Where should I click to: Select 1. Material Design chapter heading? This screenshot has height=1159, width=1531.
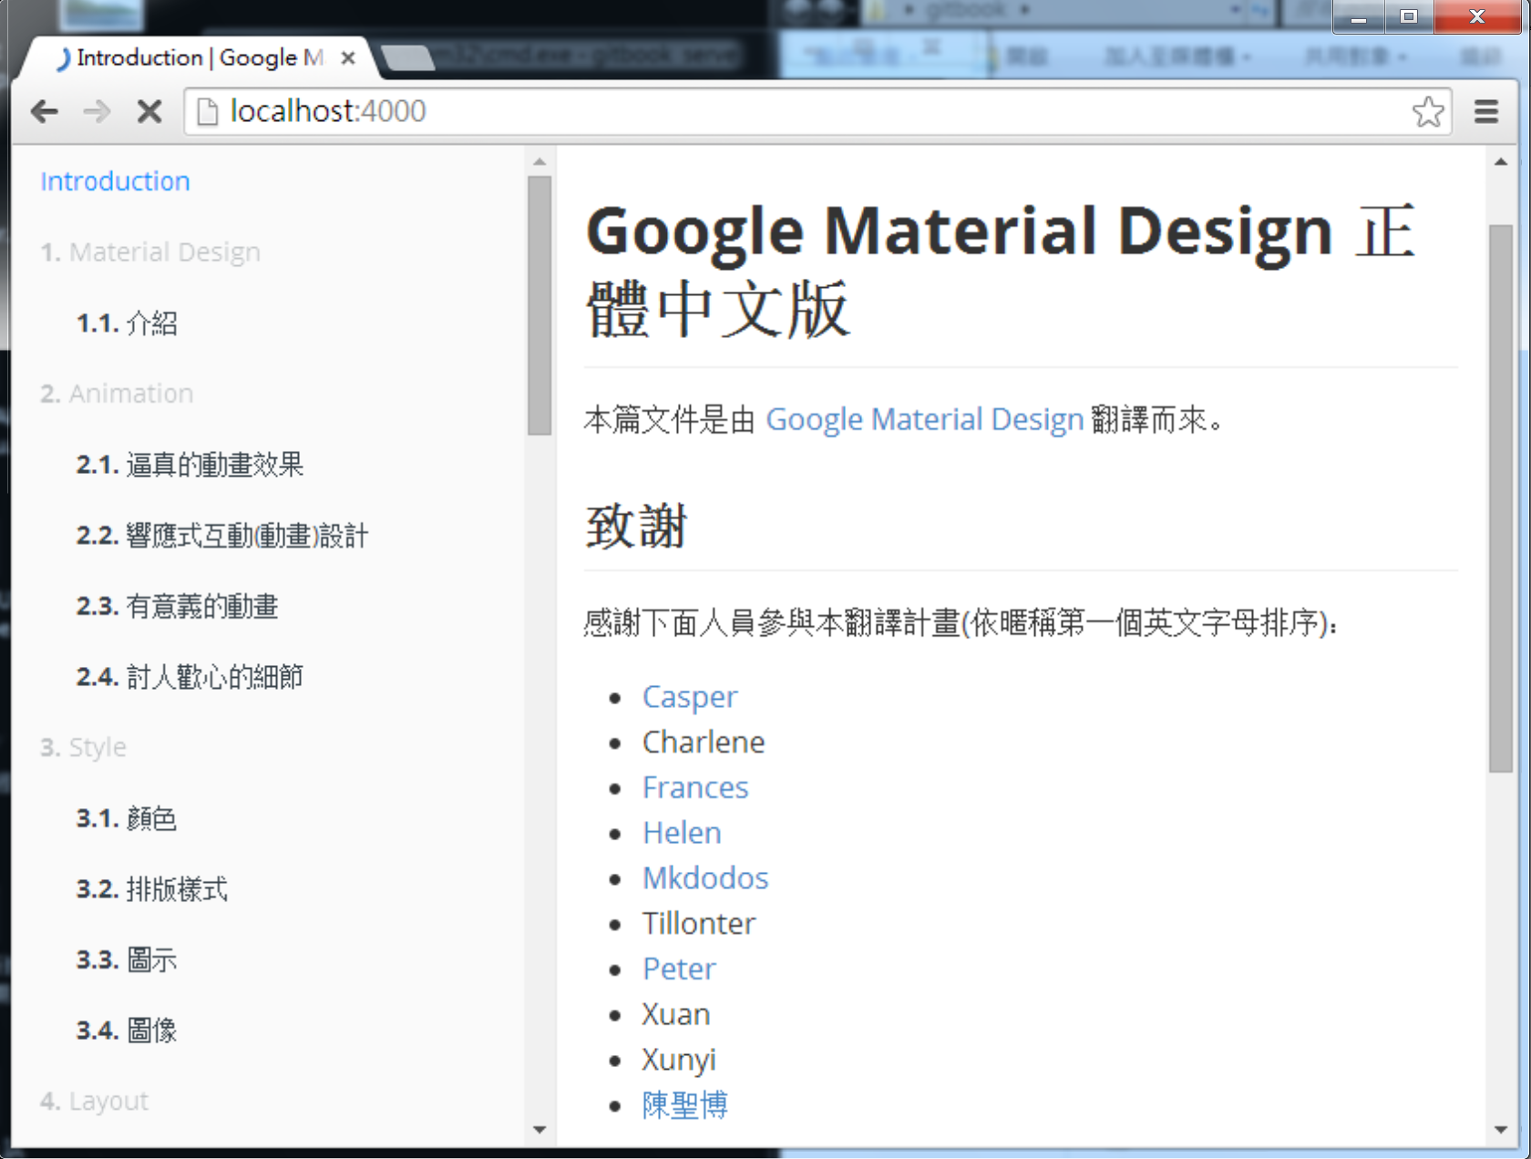[150, 251]
